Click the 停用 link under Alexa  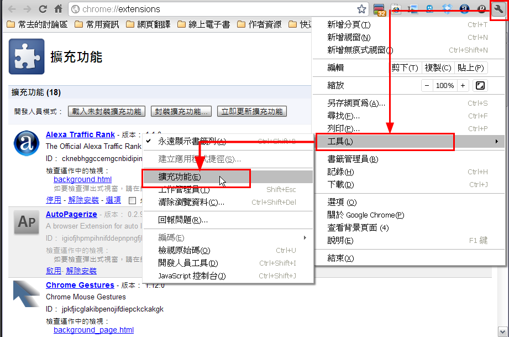click(x=54, y=200)
